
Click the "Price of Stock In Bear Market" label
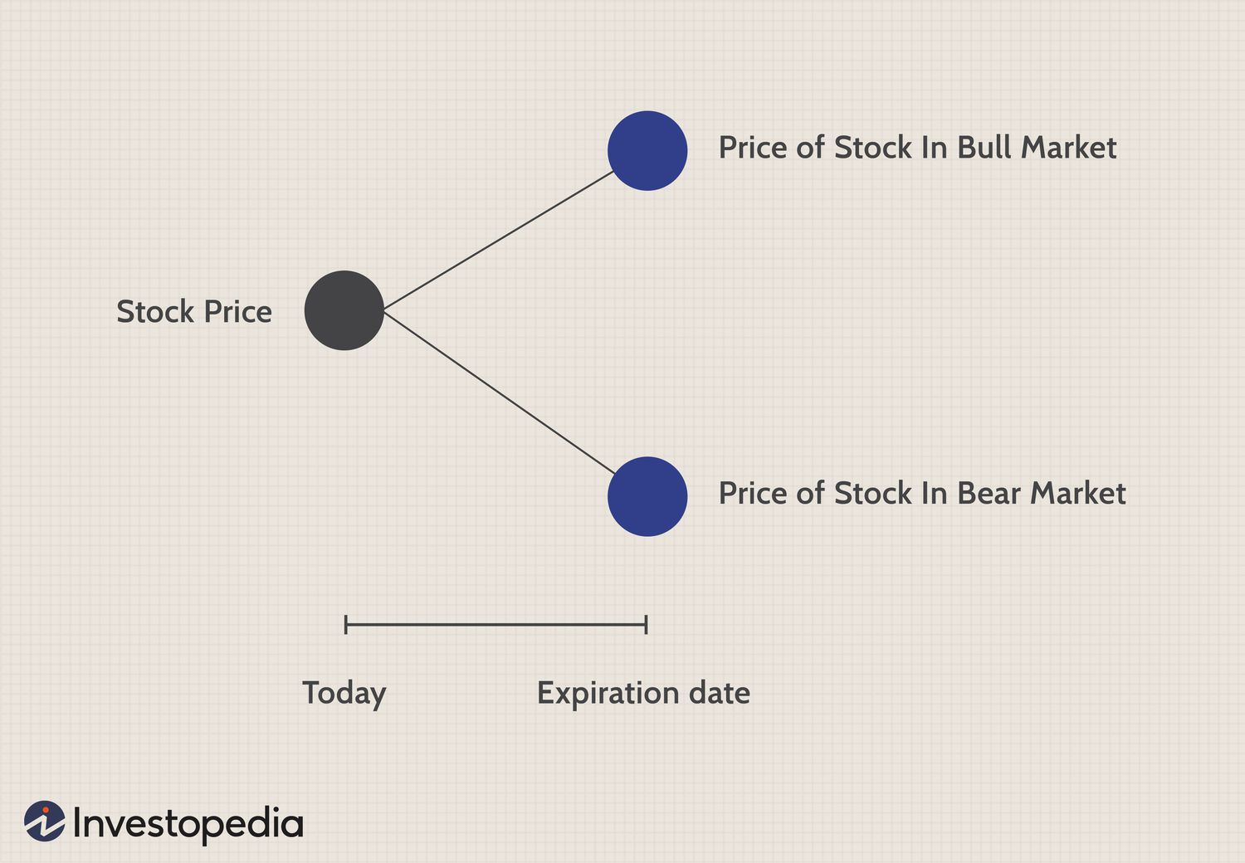(922, 494)
